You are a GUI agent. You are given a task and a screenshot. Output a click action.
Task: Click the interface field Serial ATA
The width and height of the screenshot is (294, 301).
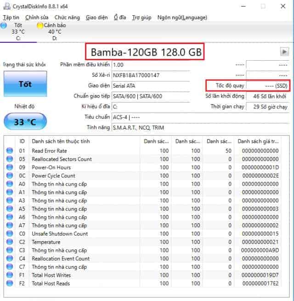[x=151, y=85]
